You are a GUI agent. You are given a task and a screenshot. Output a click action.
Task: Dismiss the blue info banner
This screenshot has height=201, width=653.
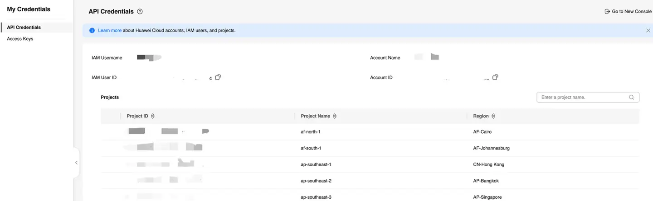648,31
